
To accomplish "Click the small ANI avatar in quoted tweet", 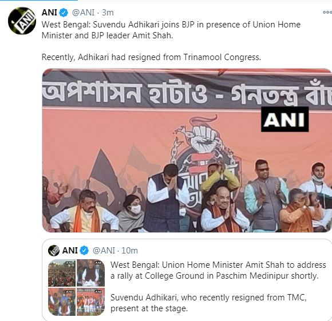I will [54, 251].
